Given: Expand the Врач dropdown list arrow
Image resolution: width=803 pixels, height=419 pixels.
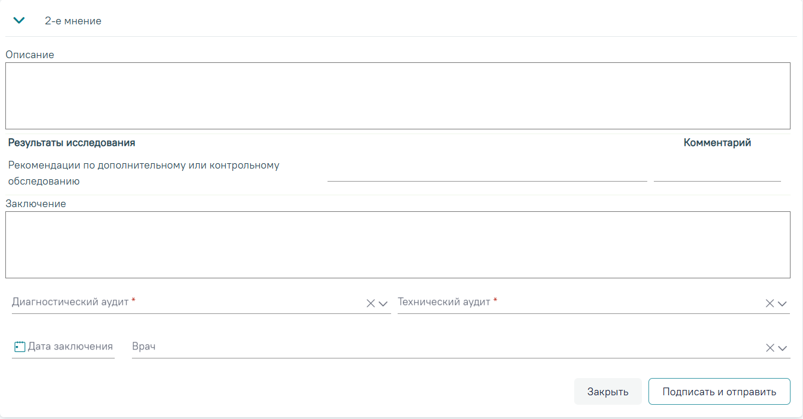Looking at the screenshot, I should pos(782,348).
